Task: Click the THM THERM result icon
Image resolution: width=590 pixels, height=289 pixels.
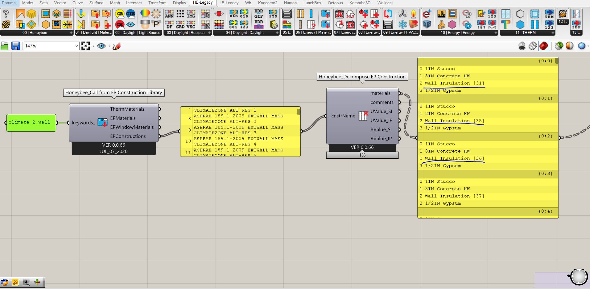Action: pos(549,14)
